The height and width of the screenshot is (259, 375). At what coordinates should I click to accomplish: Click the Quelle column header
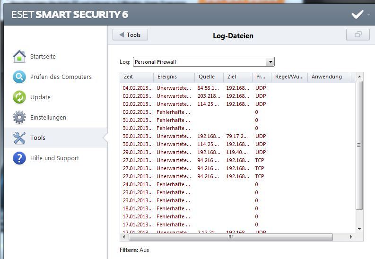tap(209, 77)
